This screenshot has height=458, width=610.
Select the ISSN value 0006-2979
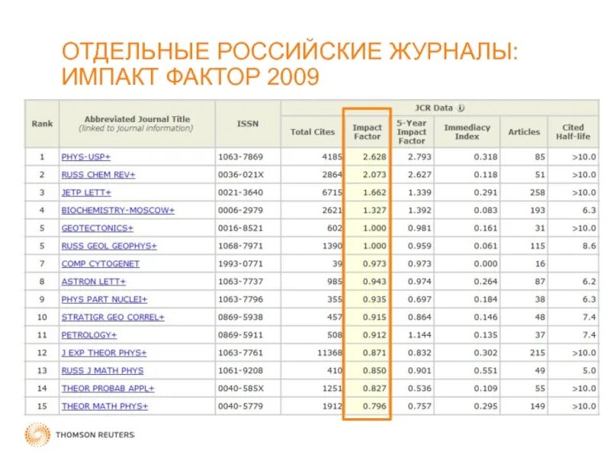240,211
